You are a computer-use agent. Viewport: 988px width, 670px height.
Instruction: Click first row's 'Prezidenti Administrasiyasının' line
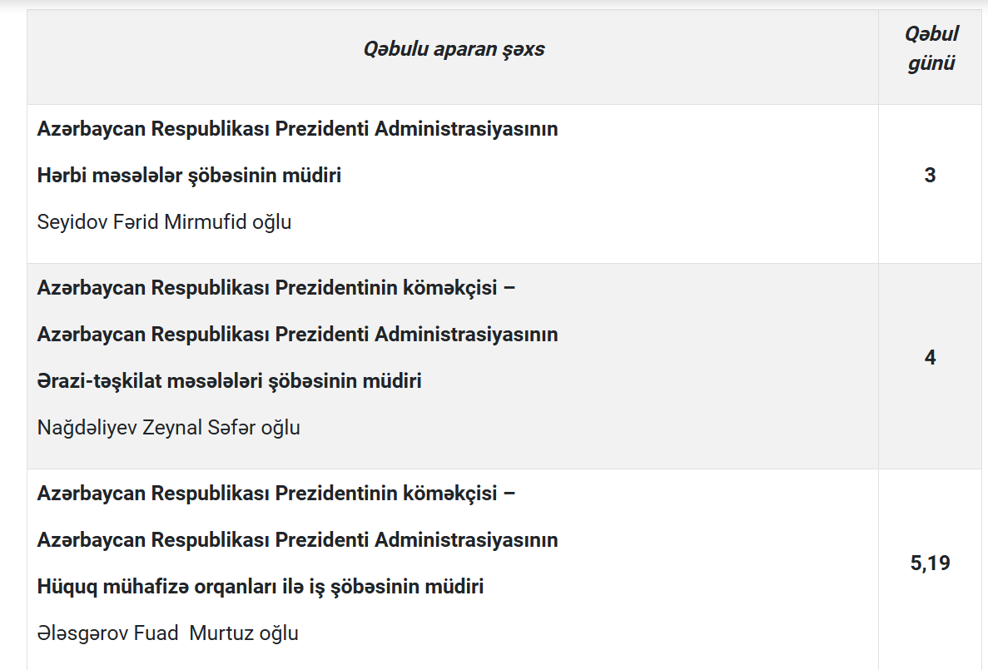pos(297,128)
